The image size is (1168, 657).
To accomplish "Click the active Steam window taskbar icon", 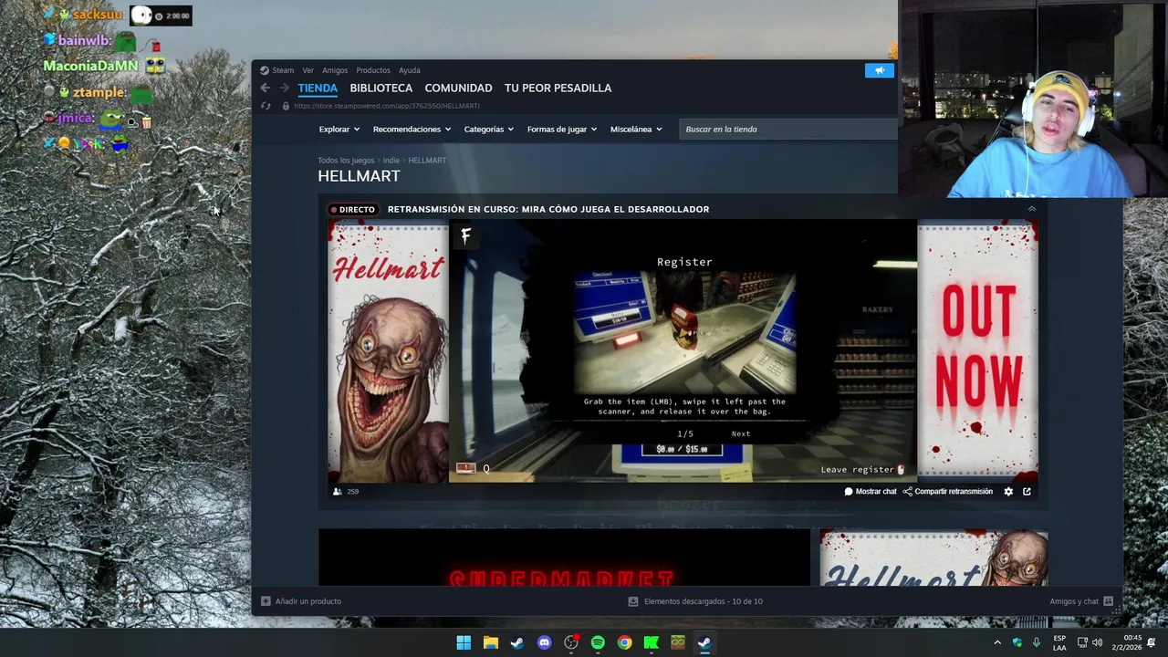I will click(704, 642).
